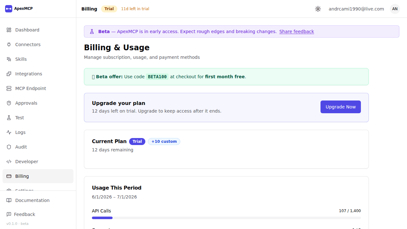
Task: Open the Audit section
Action: (x=38, y=147)
